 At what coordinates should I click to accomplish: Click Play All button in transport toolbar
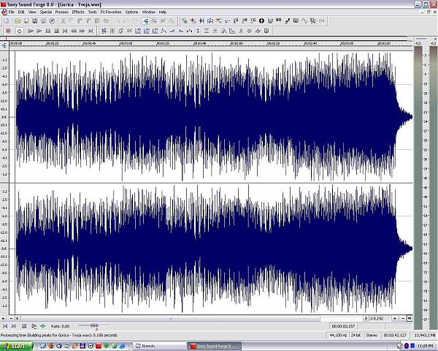tap(30, 31)
